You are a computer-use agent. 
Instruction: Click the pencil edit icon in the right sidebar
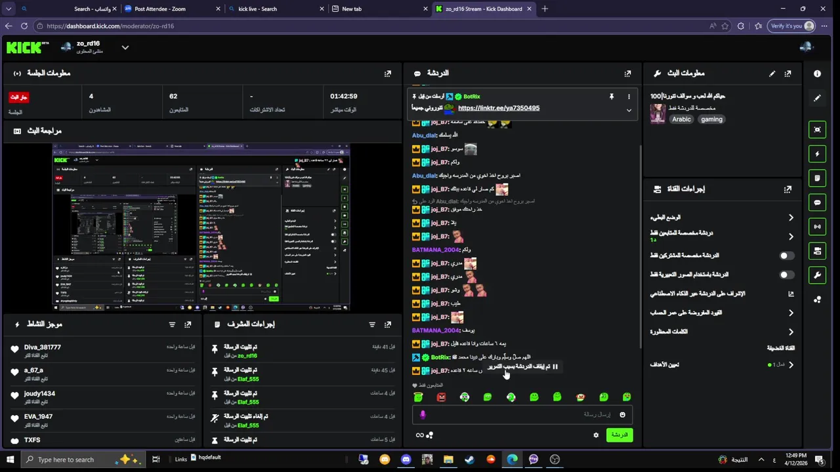[x=817, y=98]
